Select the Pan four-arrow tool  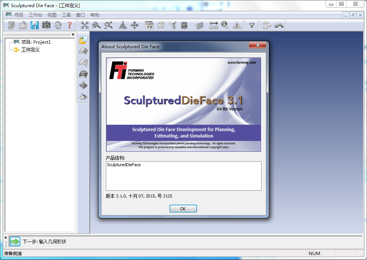(x=135, y=25)
